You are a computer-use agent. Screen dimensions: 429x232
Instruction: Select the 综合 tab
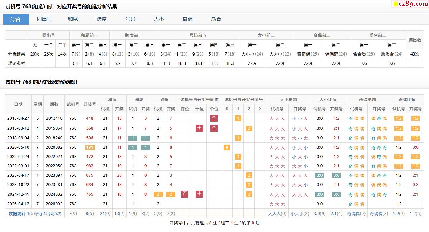(x=16, y=19)
